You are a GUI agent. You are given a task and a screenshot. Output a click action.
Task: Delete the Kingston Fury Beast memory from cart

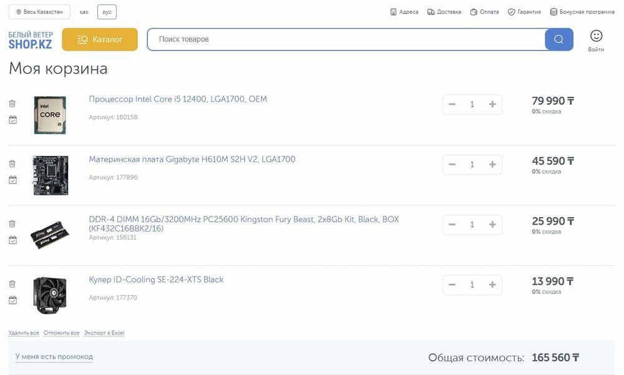pyautogui.click(x=12, y=224)
